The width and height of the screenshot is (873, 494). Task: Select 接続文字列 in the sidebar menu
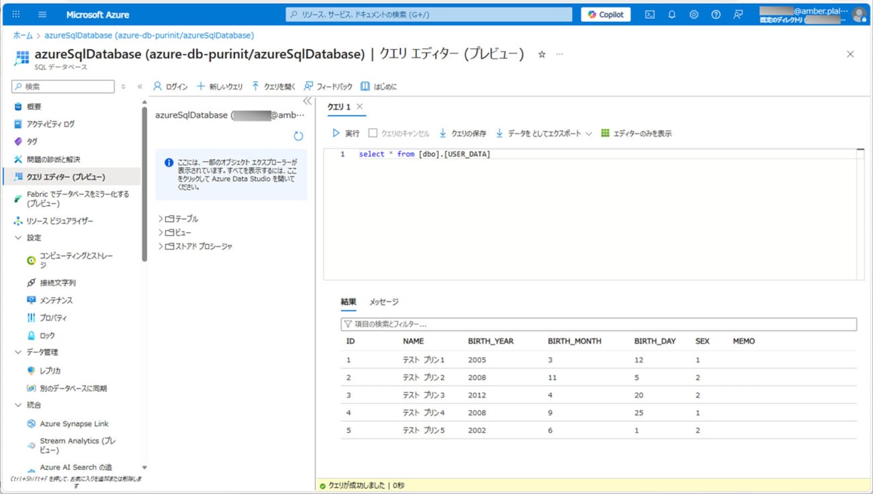tap(58, 283)
